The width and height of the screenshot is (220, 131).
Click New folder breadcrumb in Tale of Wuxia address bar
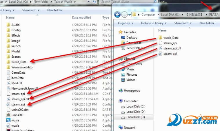tap(41, 2)
